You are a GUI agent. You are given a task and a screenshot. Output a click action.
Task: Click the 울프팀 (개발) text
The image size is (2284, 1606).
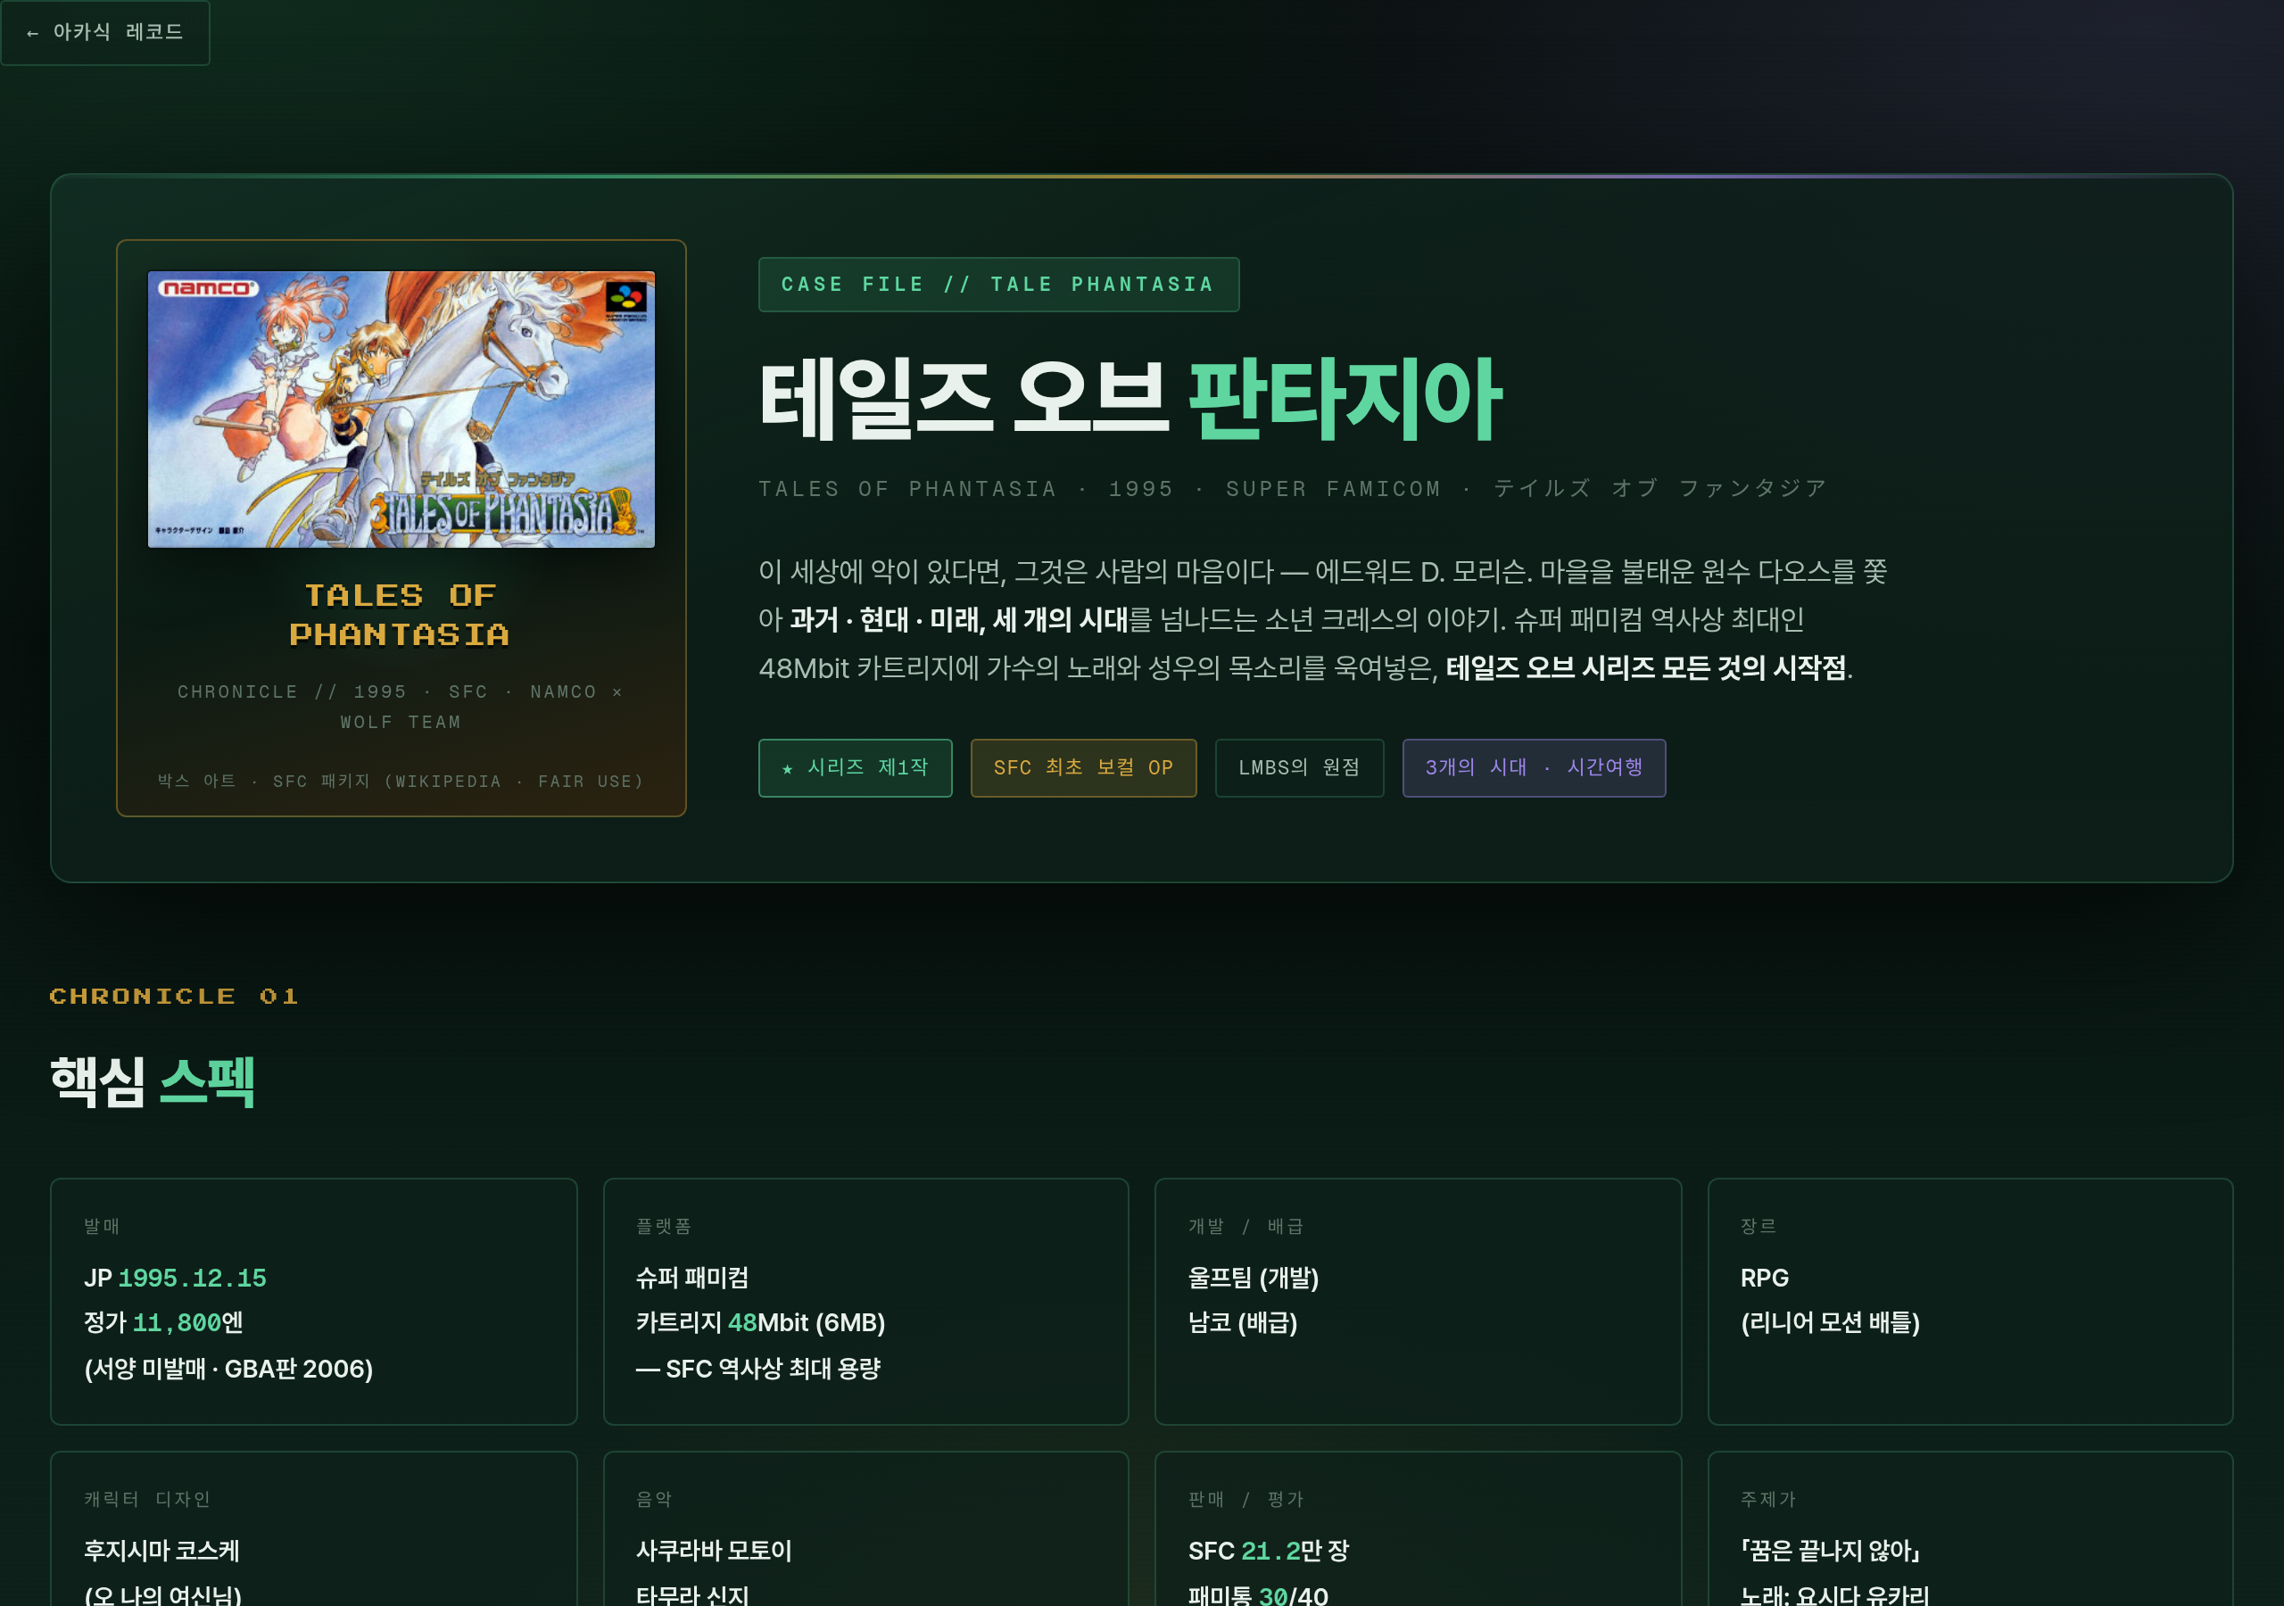[1254, 1278]
